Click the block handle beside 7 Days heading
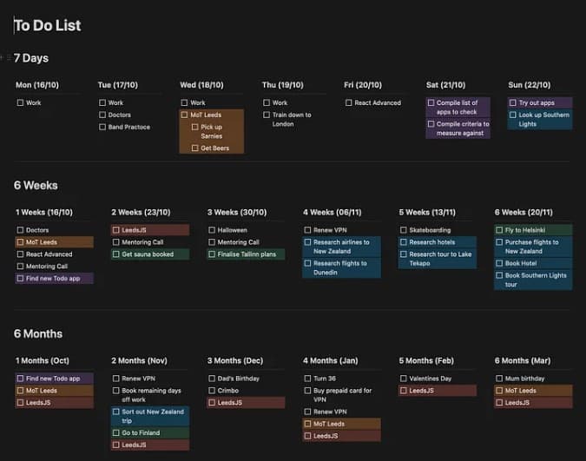The image size is (586, 461). 9,58
